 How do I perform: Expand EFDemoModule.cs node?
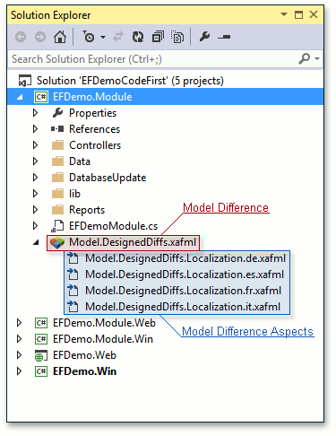[35, 226]
